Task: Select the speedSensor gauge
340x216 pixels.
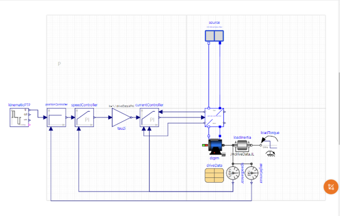Action: point(233,173)
